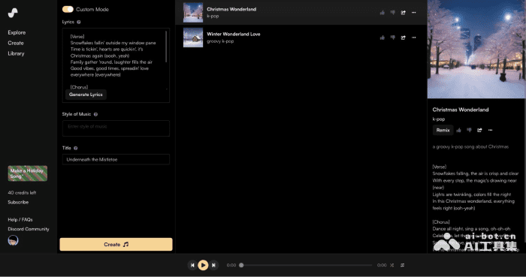Turn off Custom Mode switch
Viewport: 526px width, 277px height.
68,9
